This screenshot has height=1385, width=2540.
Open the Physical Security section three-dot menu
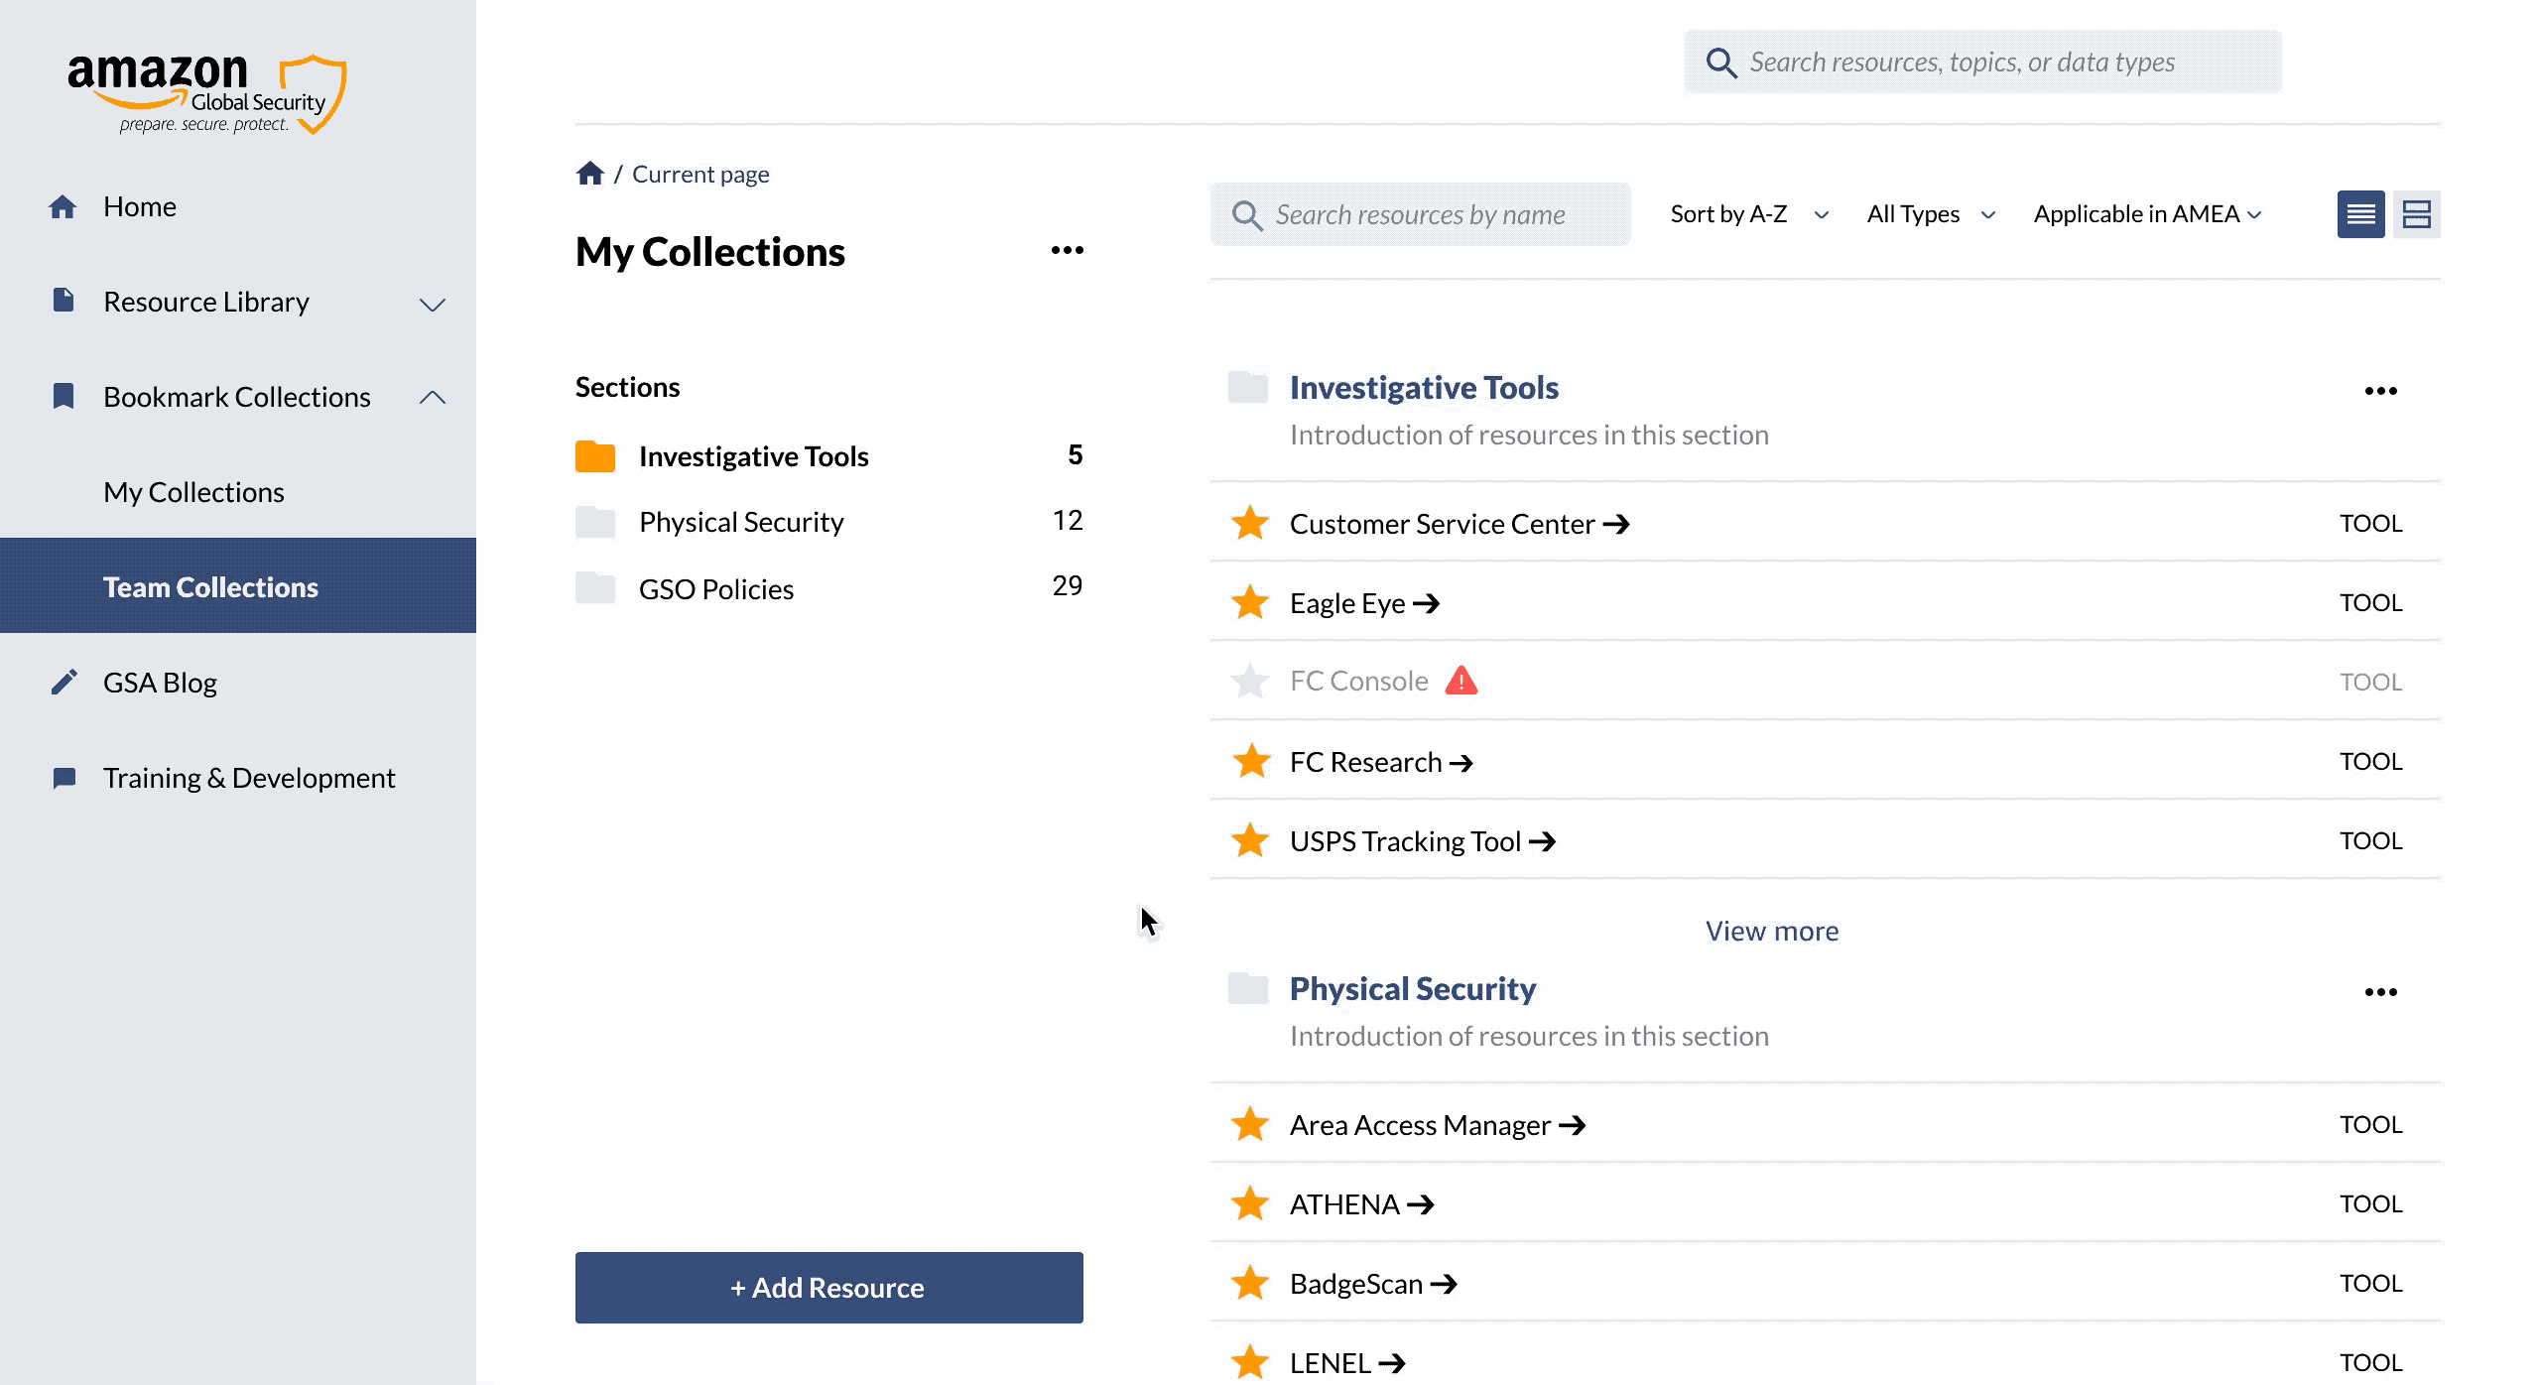[2381, 992]
